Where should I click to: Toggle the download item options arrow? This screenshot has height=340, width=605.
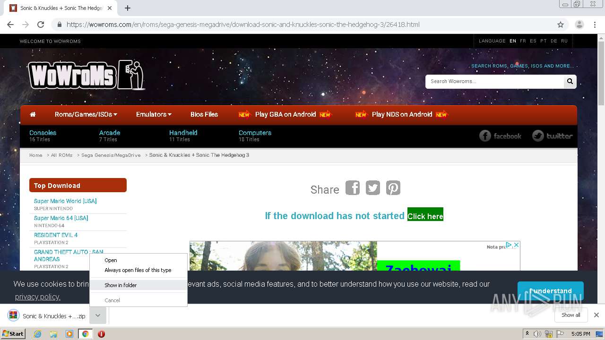98,315
